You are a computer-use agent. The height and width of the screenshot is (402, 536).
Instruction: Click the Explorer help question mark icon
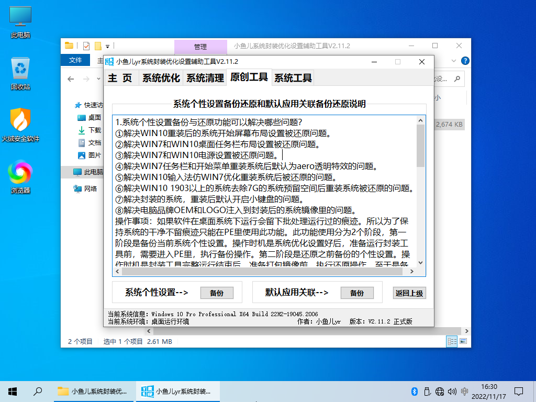click(x=465, y=61)
